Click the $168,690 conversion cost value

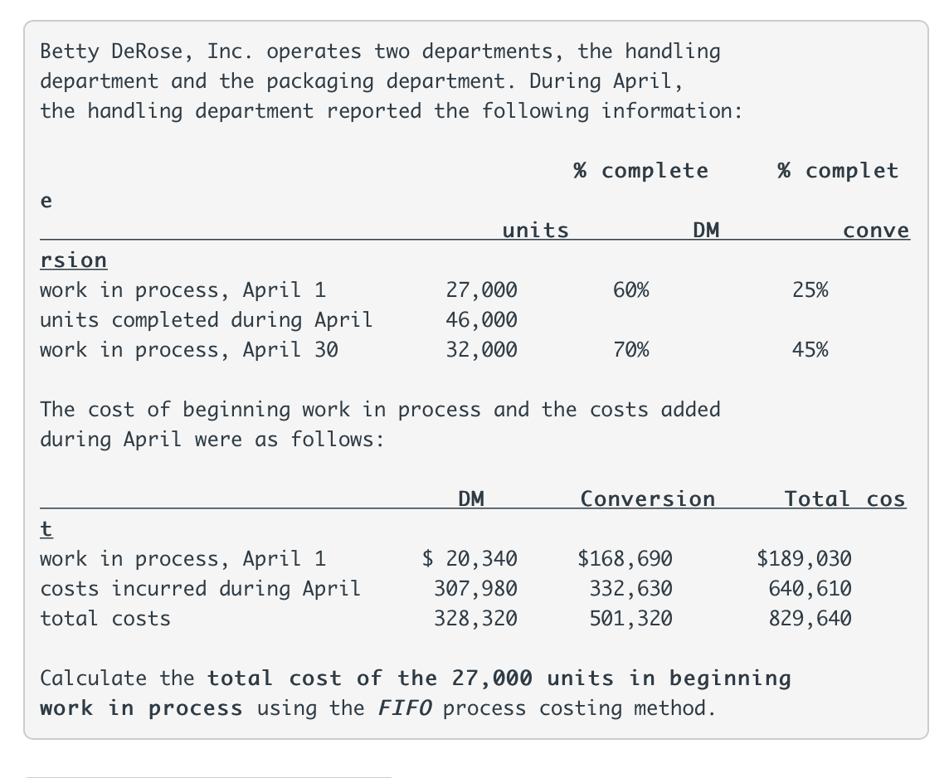click(x=625, y=558)
